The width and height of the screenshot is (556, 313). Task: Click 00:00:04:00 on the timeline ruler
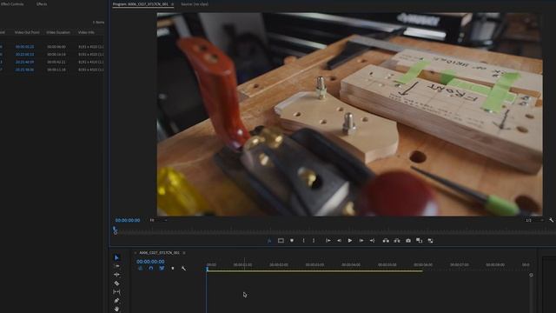pyautogui.click(x=351, y=264)
